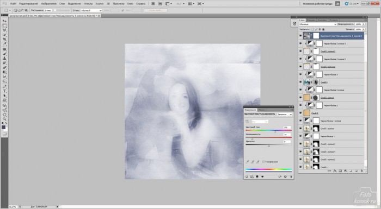This screenshot has width=381, height=209.
Task: Select the Clone Stamp tool
Action: pos(4,59)
